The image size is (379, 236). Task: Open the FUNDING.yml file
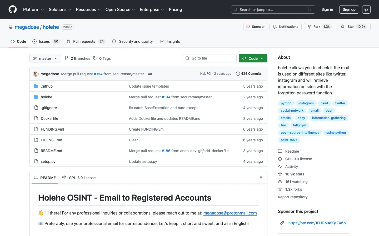pyautogui.click(x=52, y=129)
